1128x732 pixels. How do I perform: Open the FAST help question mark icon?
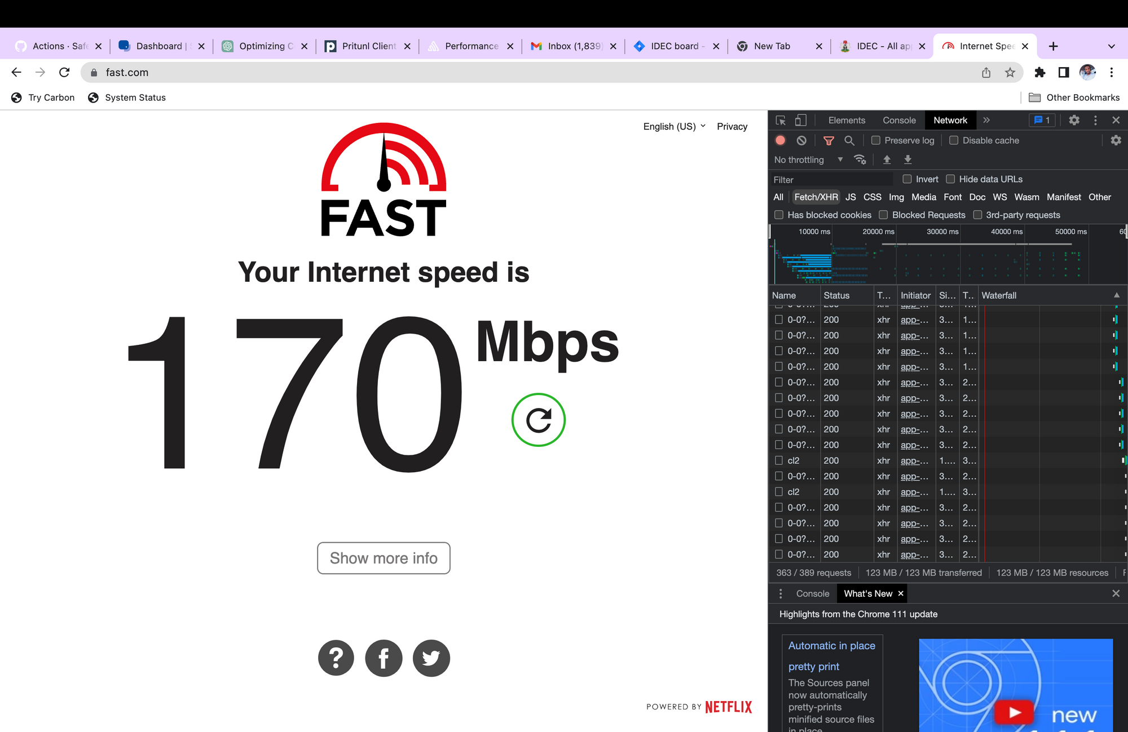click(x=336, y=658)
